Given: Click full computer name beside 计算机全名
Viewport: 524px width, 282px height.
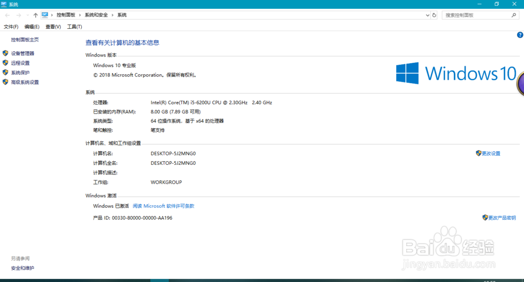Looking at the screenshot, I should coord(173,163).
